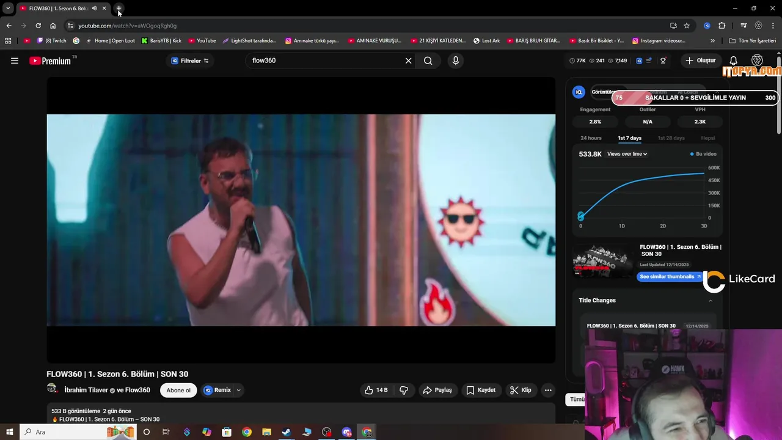The height and width of the screenshot is (440, 782).
Task: Select the 24 hours tab
Action: pos(591,138)
